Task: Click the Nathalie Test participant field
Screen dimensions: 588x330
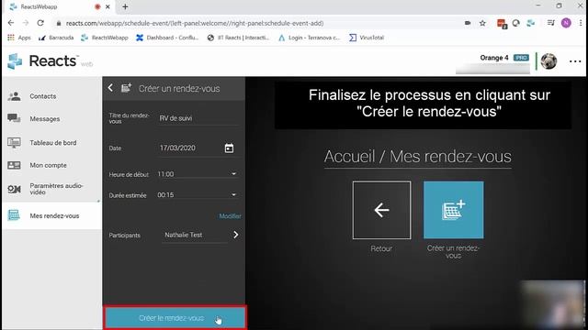Action: pos(194,235)
